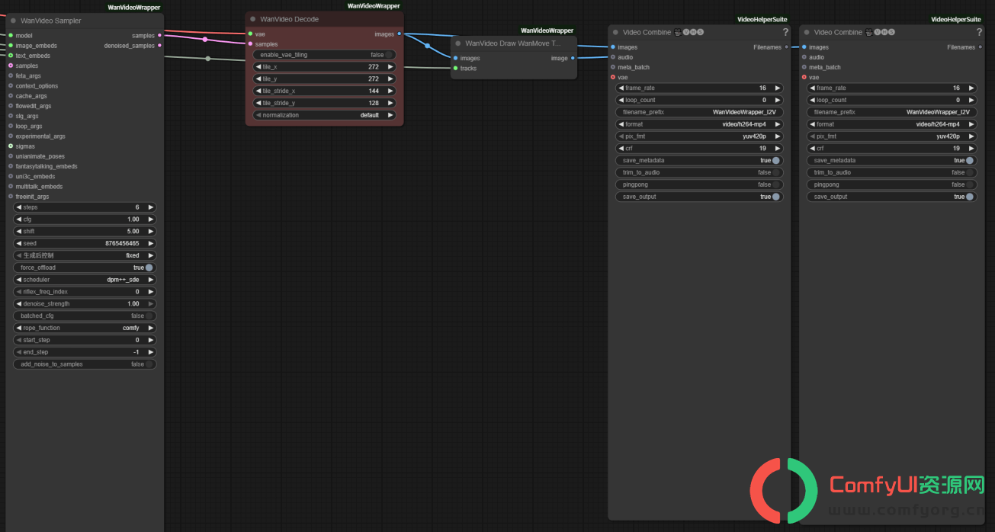Click the text_embeds input socket on WanVideo Sampler
This screenshot has height=532, width=995.
click(x=11, y=56)
